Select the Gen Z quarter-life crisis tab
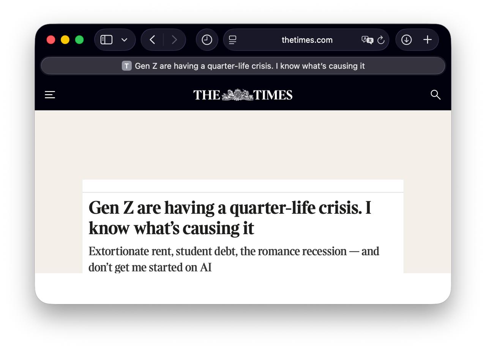The image size is (486, 350). pyautogui.click(x=243, y=66)
